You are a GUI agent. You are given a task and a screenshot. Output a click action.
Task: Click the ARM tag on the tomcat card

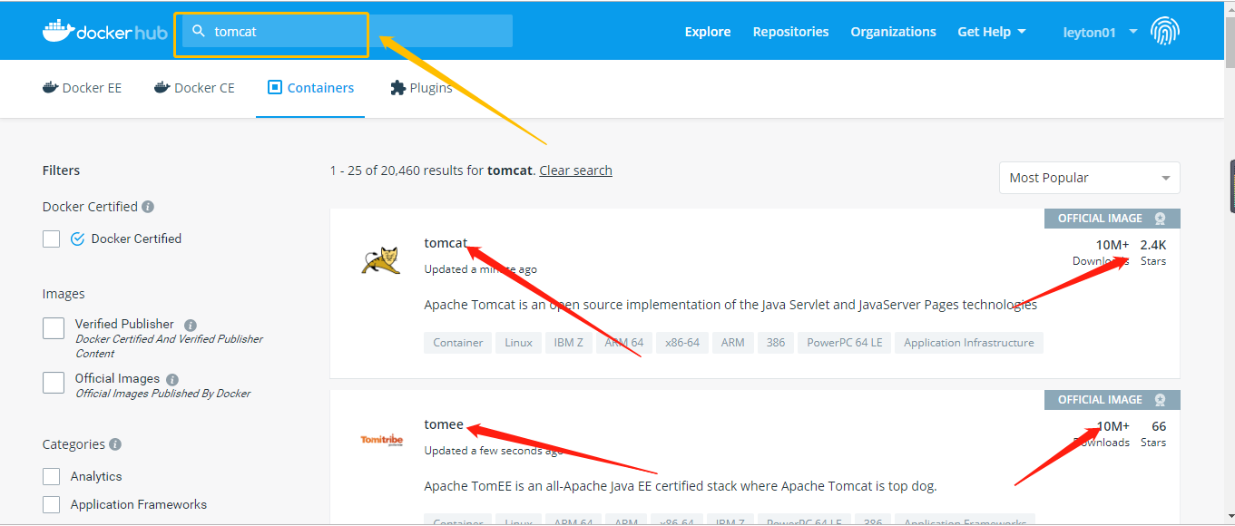(x=733, y=343)
